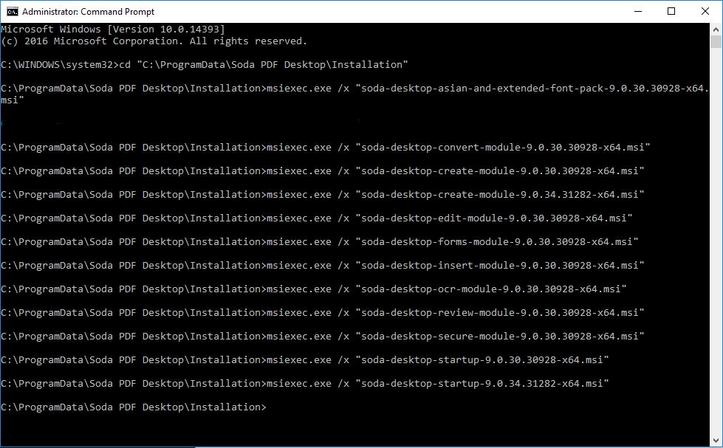Click the soda-desktop-startup-9.0.30.30928 command line
Viewport: 723px width, 448px height.
(x=305, y=359)
